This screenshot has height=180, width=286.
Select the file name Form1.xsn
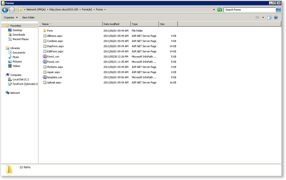[x=53, y=57]
